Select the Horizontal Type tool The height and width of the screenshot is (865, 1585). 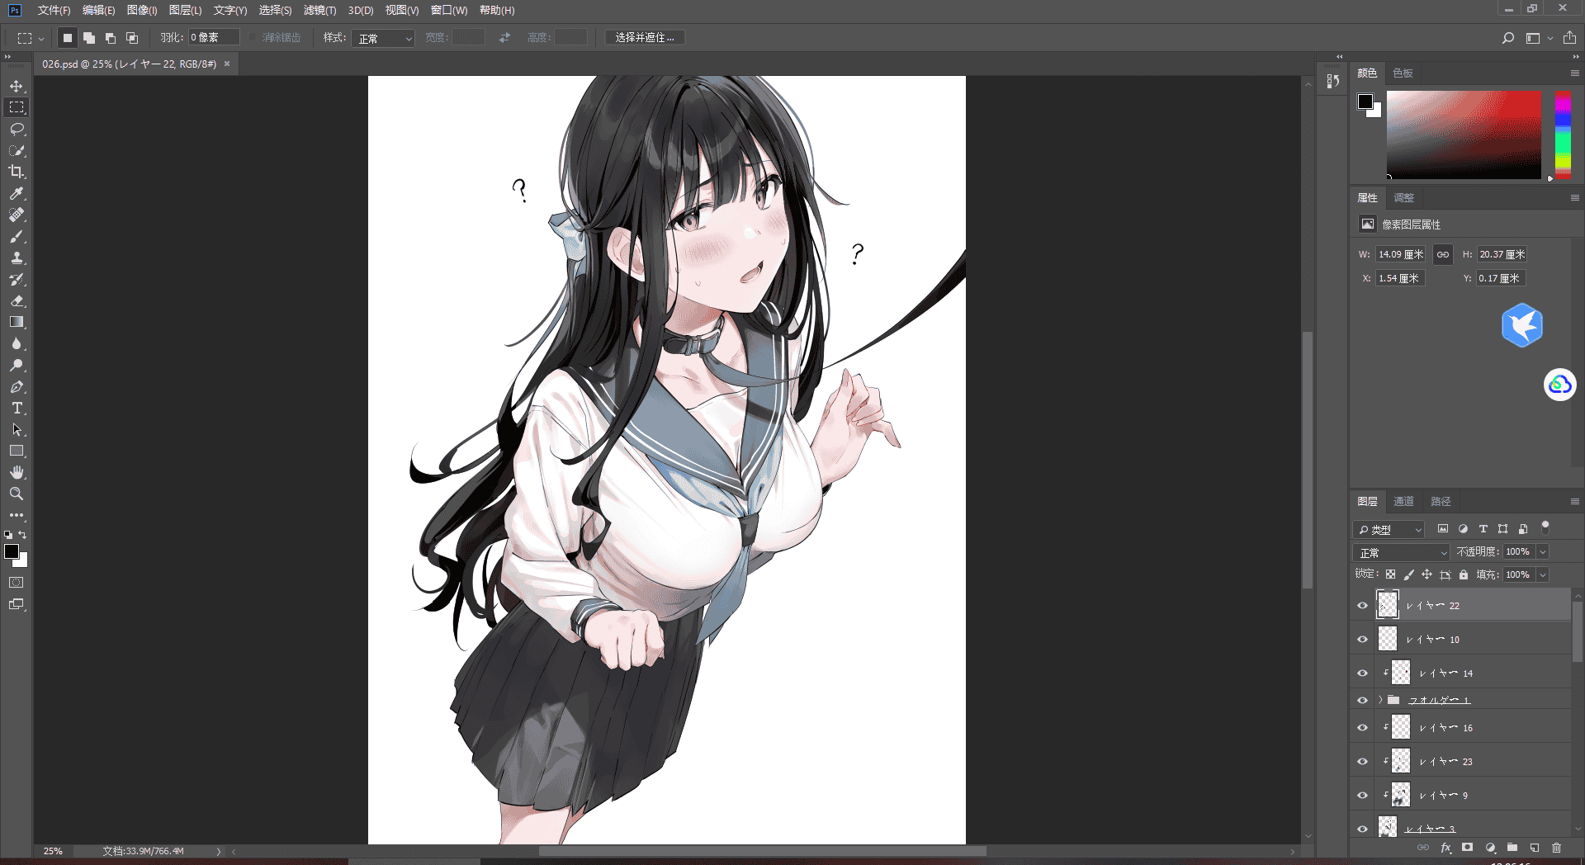click(17, 408)
